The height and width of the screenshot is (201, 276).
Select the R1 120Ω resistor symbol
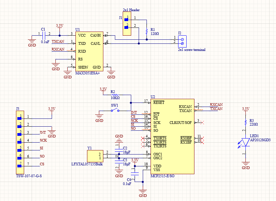click(146, 32)
